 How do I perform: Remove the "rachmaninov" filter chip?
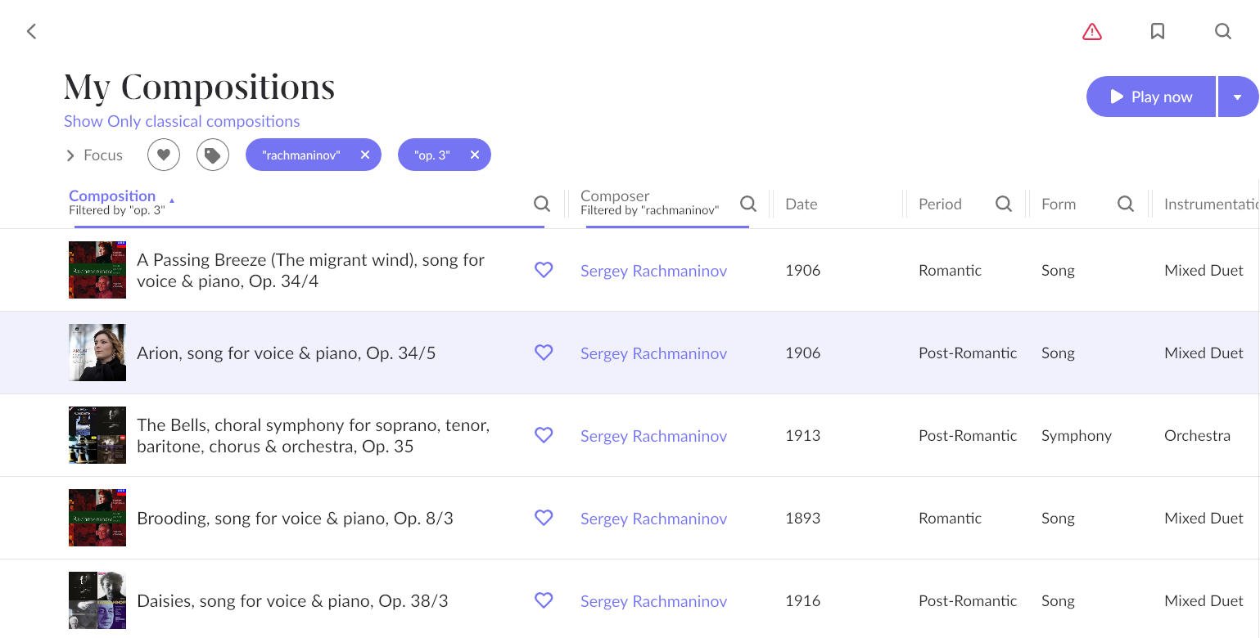point(365,155)
